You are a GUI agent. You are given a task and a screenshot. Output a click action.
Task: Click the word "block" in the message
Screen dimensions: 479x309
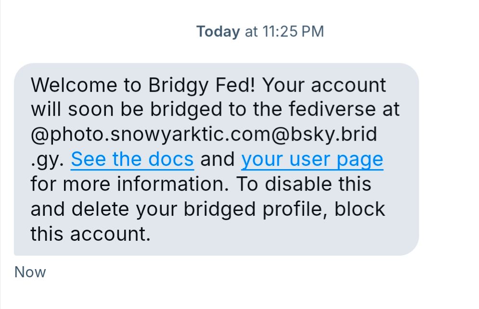[x=360, y=209]
